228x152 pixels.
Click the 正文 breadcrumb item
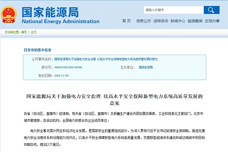tap(34, 32)
